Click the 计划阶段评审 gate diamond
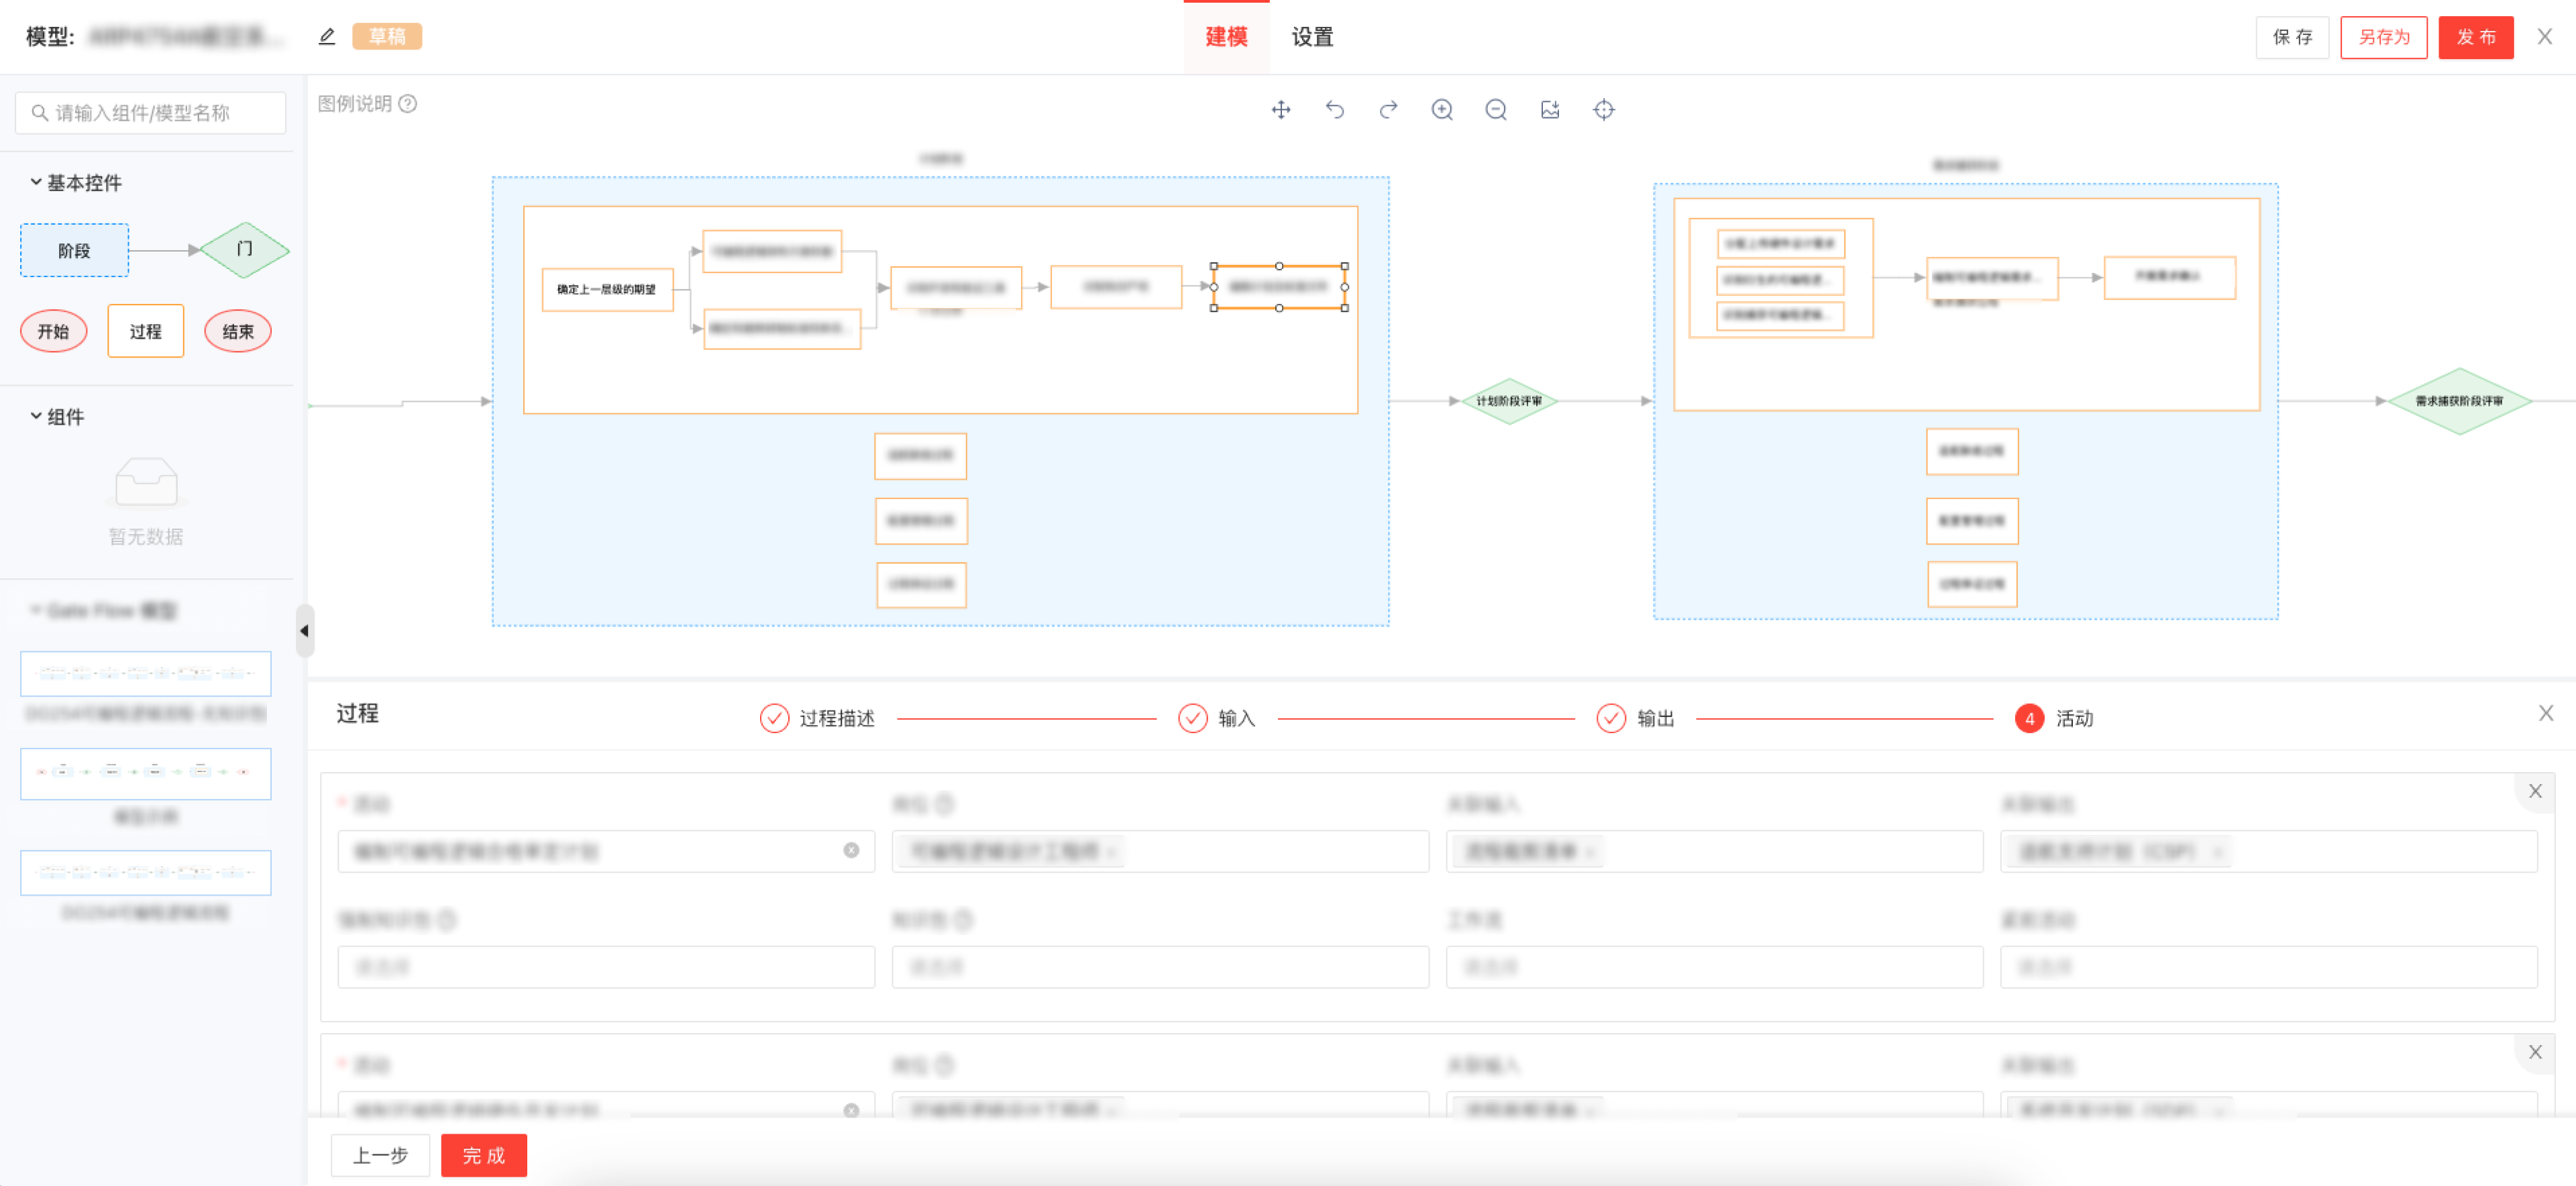The width and height of the screenshot is (2576, 1186). [x=1509, y=401]
